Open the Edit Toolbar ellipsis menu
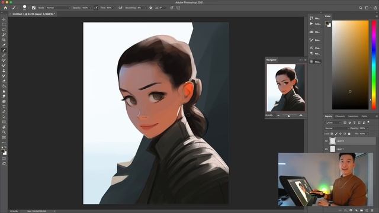Screen dimensions: 379x213 (x=4, y=143)
